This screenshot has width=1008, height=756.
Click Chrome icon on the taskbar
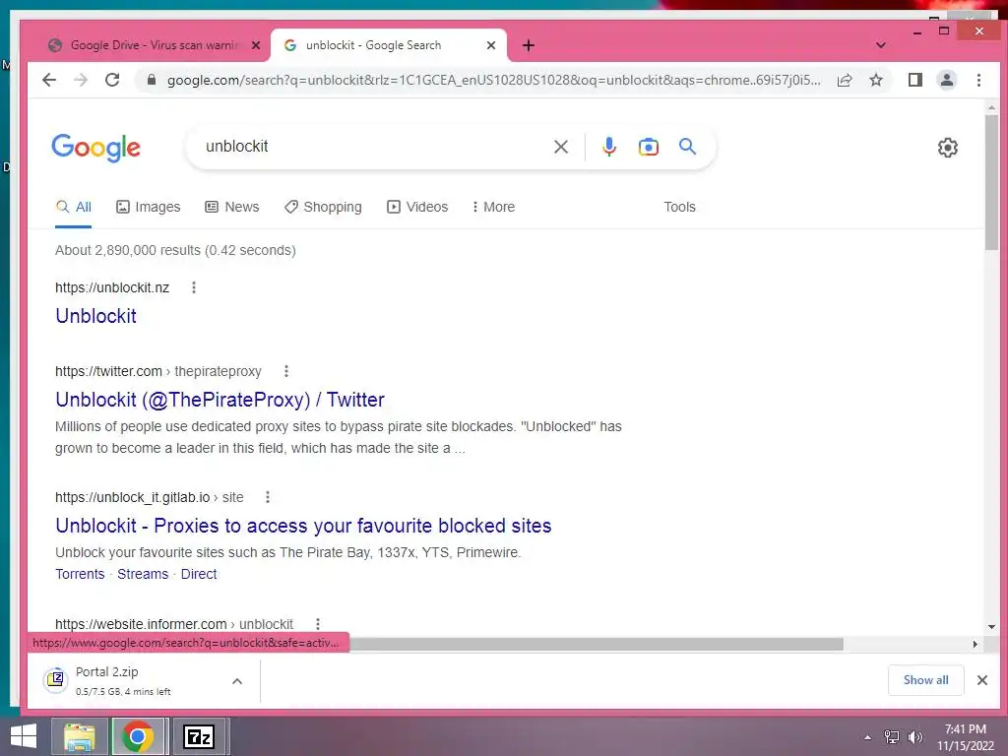[x=138, y=736]
